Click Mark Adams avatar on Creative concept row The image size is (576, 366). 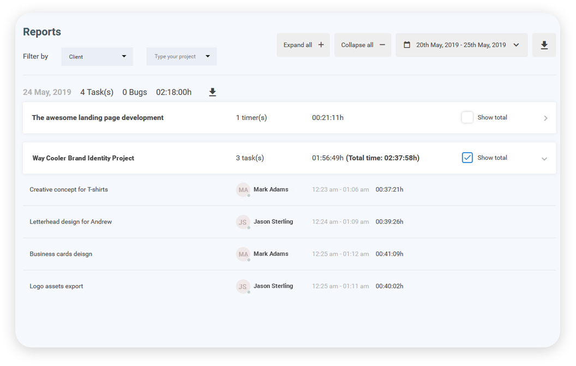tap(243, 190)
